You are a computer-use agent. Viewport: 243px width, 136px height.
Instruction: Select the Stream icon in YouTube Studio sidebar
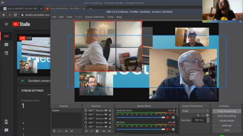pos(6,36)
